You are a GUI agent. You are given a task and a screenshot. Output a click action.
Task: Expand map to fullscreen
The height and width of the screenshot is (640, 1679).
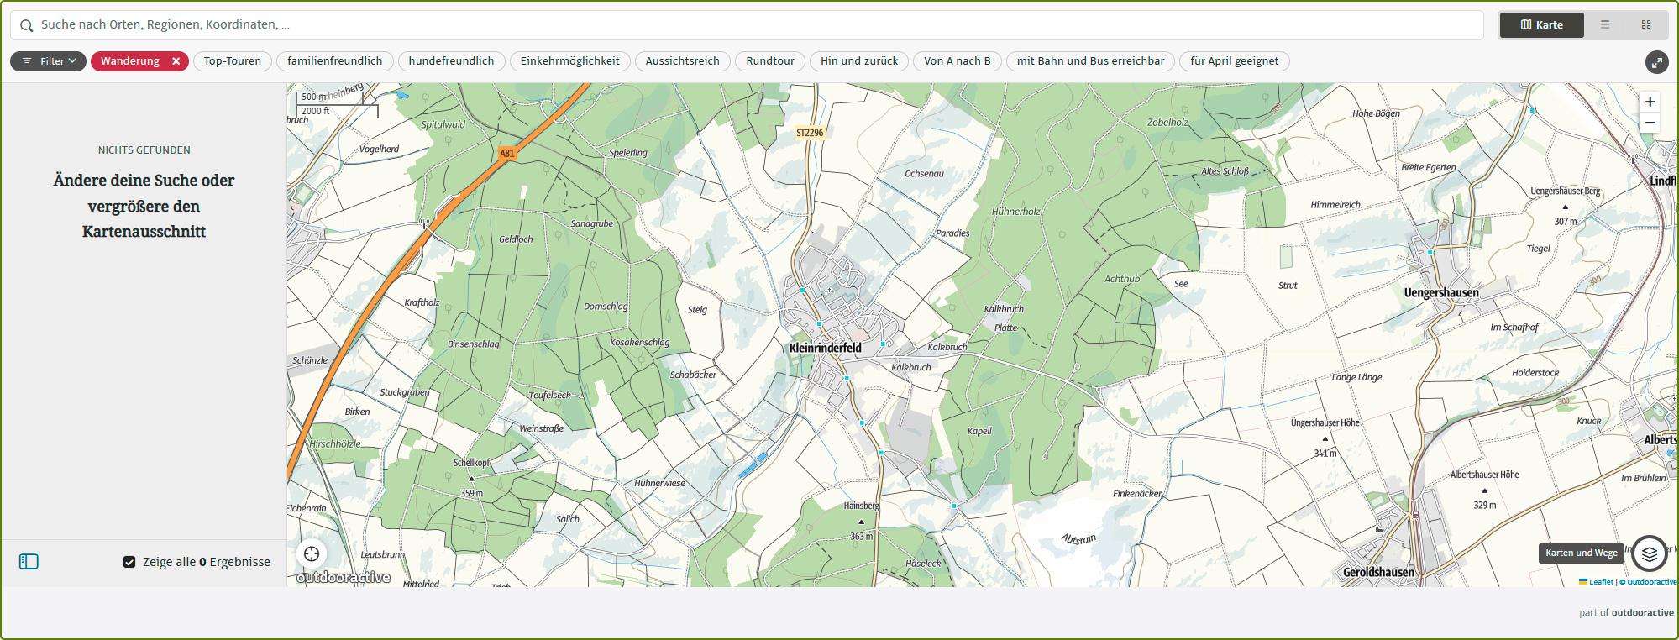1656,62
